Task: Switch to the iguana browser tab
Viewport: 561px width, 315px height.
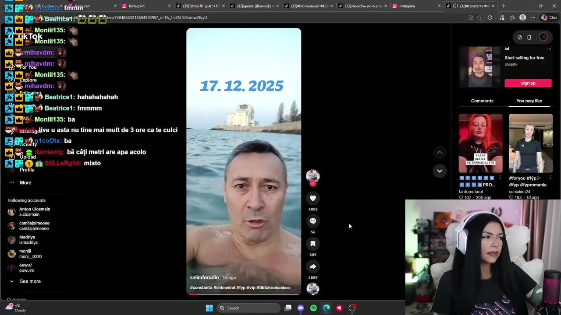Action: click(255, 6)
